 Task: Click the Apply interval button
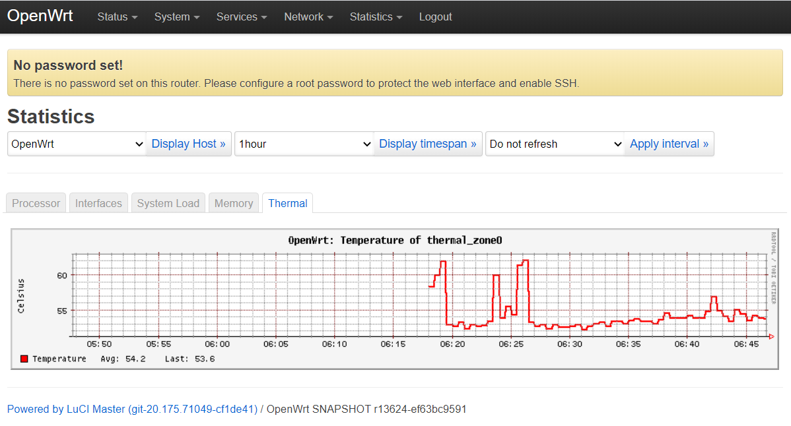669,144
